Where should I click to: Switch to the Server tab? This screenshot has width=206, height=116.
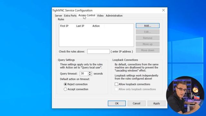58,16
